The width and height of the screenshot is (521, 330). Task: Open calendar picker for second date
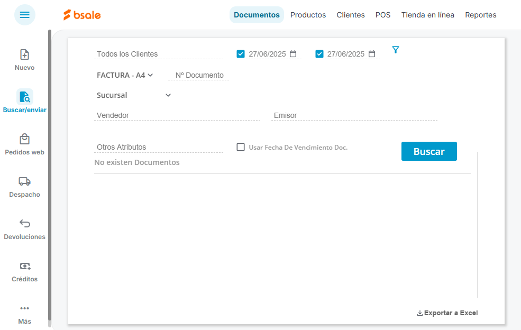pyautogui.click(x=372, y=54)
